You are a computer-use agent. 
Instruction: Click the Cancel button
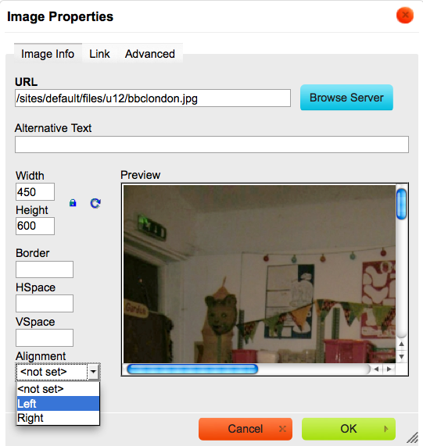tap(246, 429)
